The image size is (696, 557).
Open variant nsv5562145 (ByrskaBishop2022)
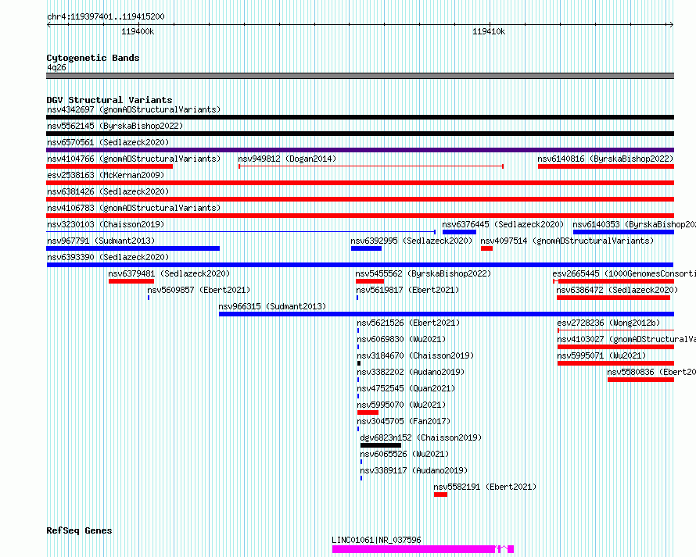point(115,126)
